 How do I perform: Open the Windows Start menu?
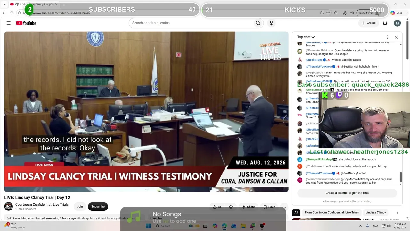click(x=148, y=226)
